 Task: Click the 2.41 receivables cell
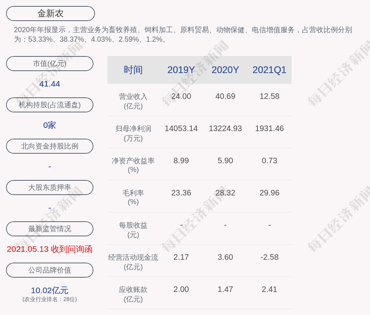pyautogui.click(x=269, y=289)
